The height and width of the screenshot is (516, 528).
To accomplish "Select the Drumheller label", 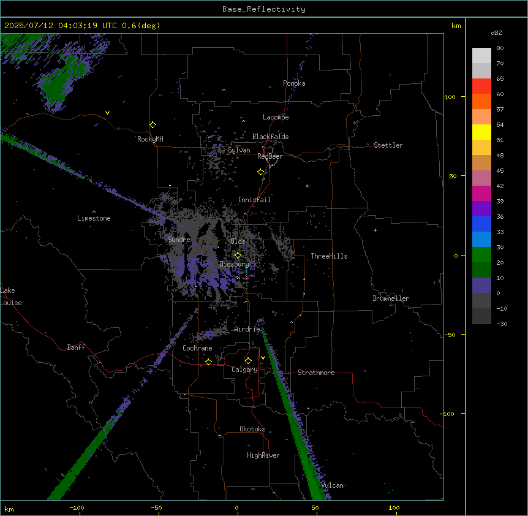I will pyautogui.click(x=391, y=298).
